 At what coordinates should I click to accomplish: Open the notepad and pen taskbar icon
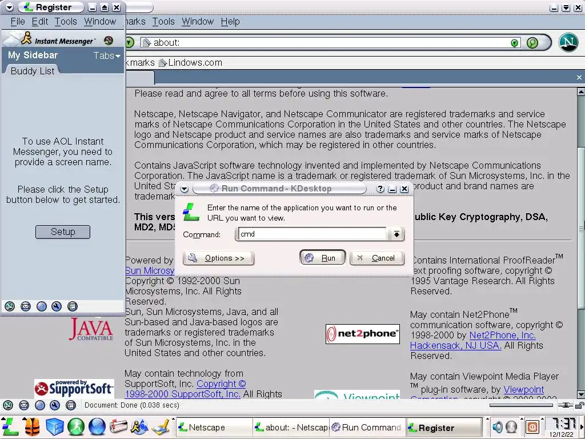pyautogui.click(x=161, y=427)
